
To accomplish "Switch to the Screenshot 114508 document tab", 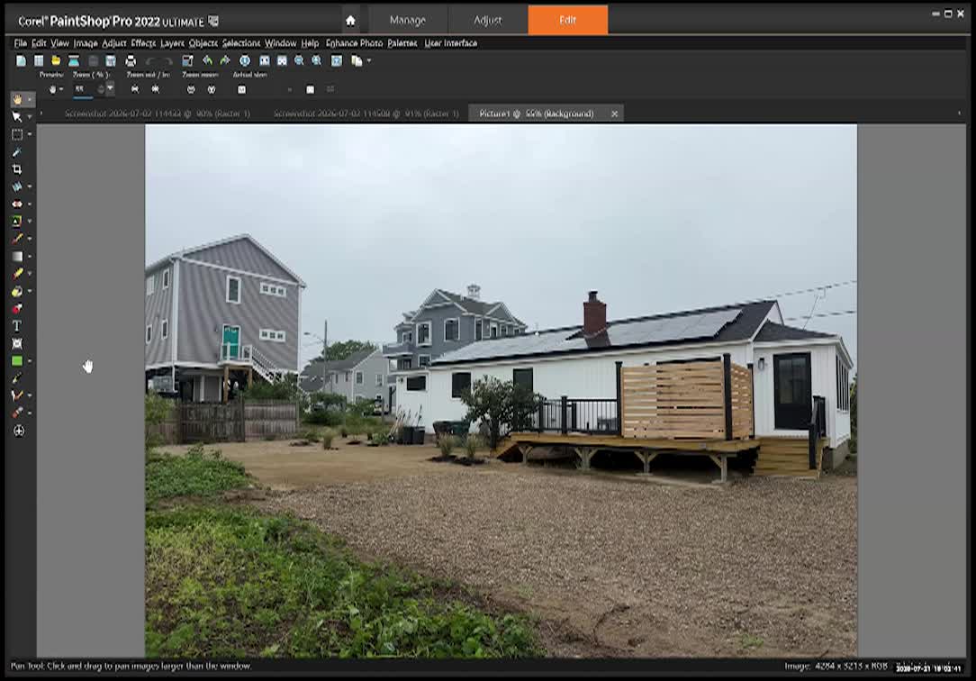I will coord(366,113).
